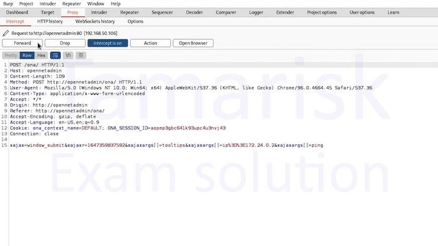The width and height of the screenshot is (438, 246).
Task: Click the xajax POST body on line 15
Action: pyautogui.click(x=166, y=146)
